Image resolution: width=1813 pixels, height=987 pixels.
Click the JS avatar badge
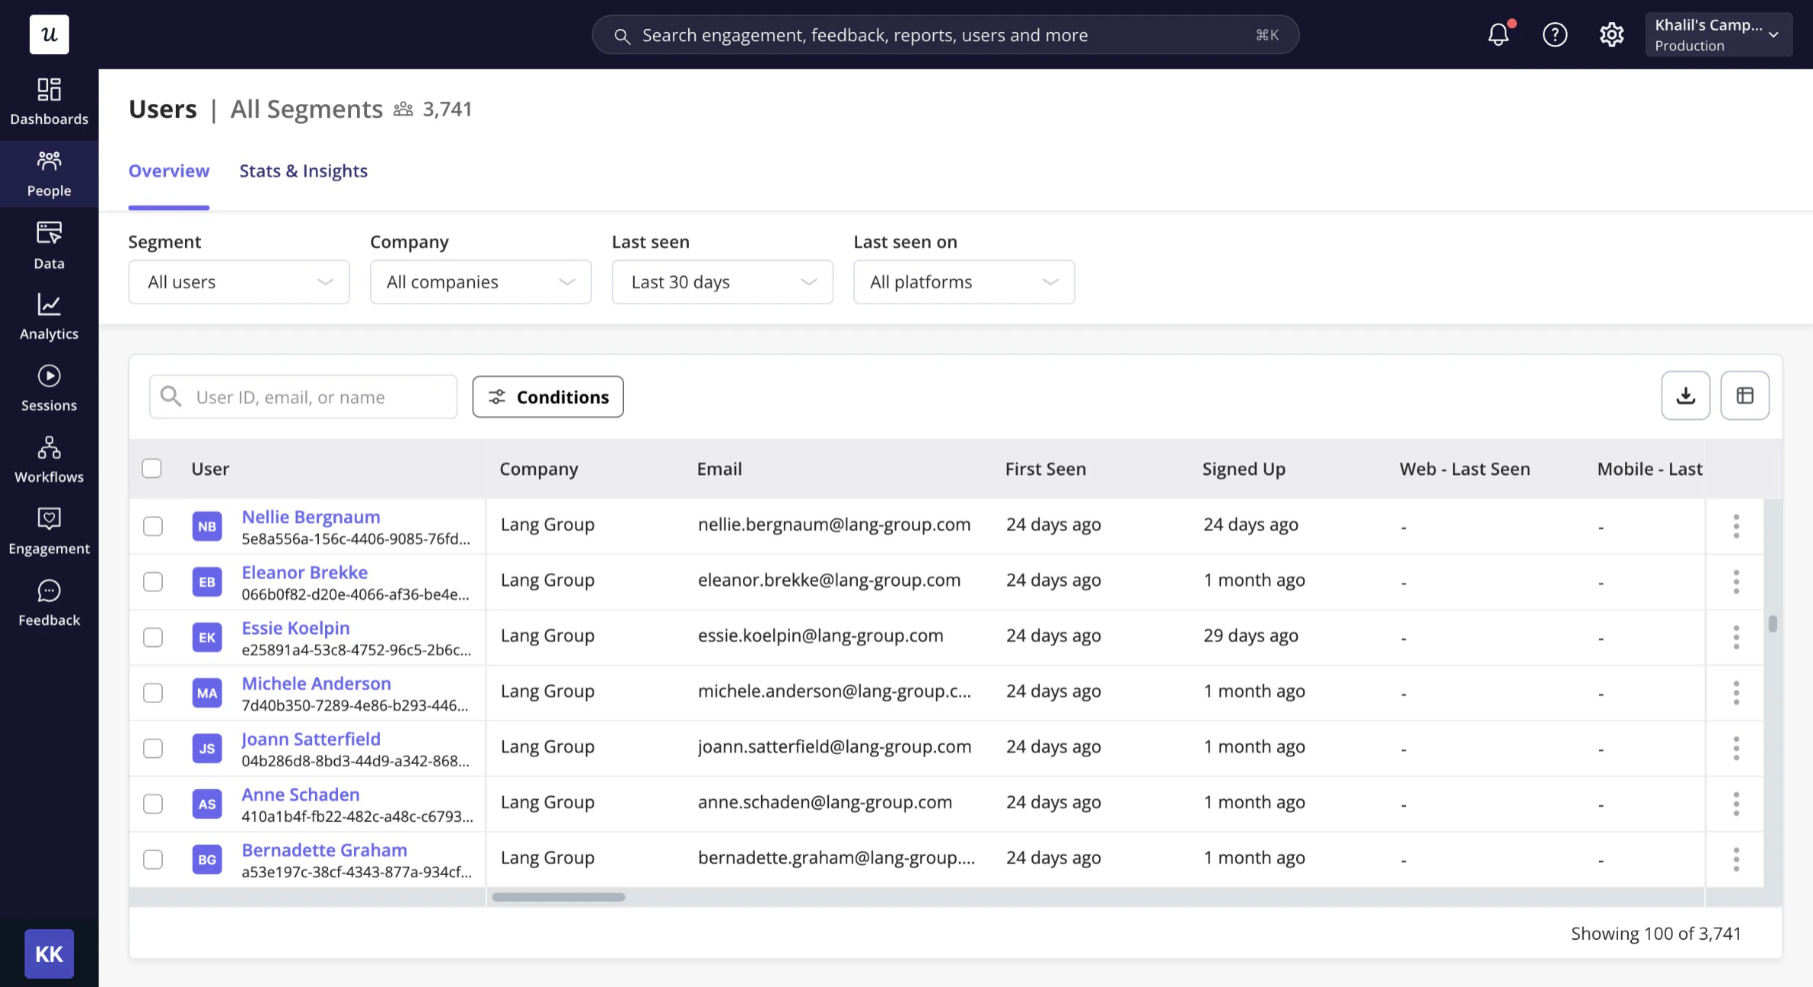click(207, 748)
